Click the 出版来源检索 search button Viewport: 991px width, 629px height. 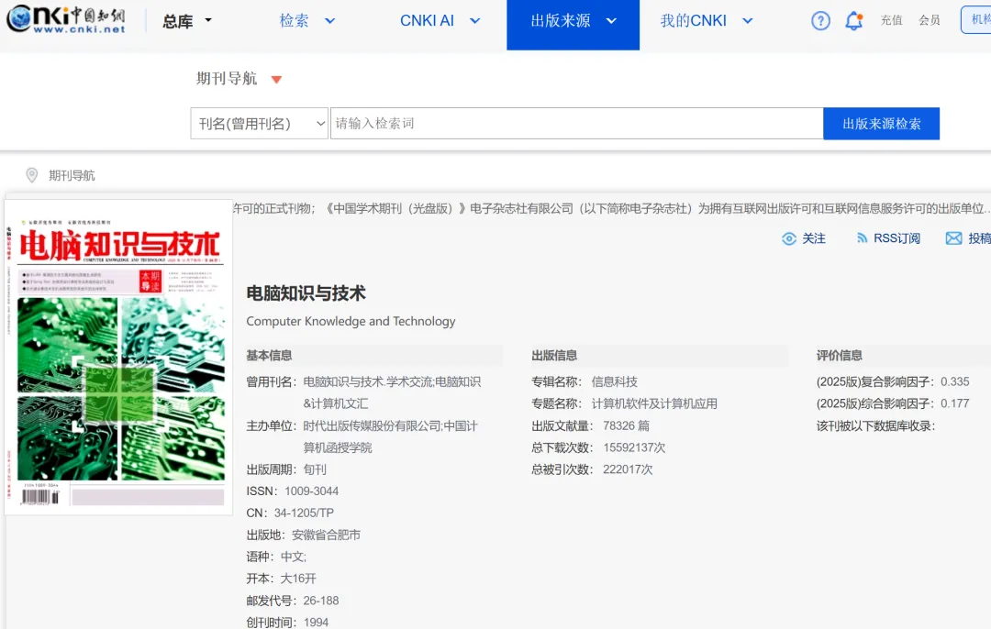coord(881,123)
